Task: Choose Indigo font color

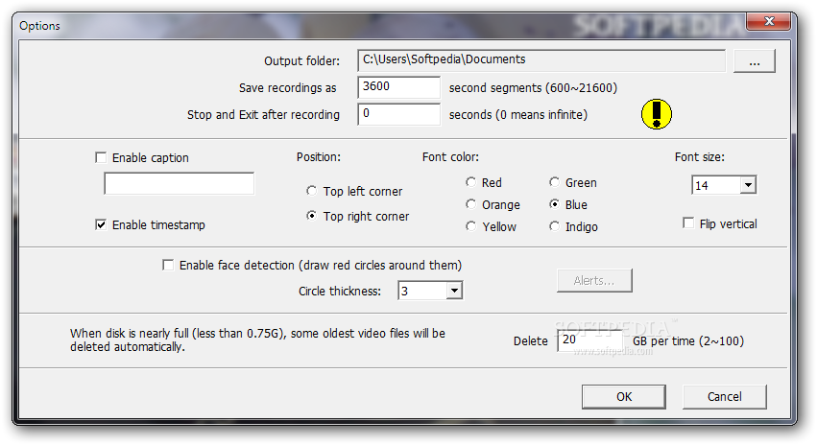Action: pyautogui.click(x=554, y=226)
